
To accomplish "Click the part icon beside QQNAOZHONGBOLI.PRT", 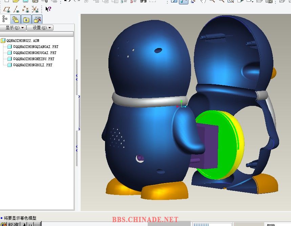I will (9, 65).
